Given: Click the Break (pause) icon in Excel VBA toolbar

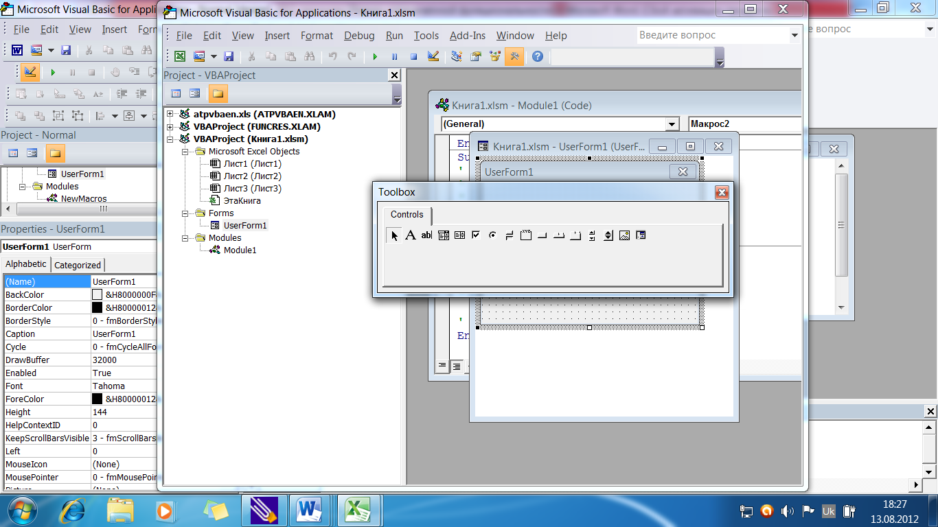Looking at the screenshot, I should click(394, 56).
